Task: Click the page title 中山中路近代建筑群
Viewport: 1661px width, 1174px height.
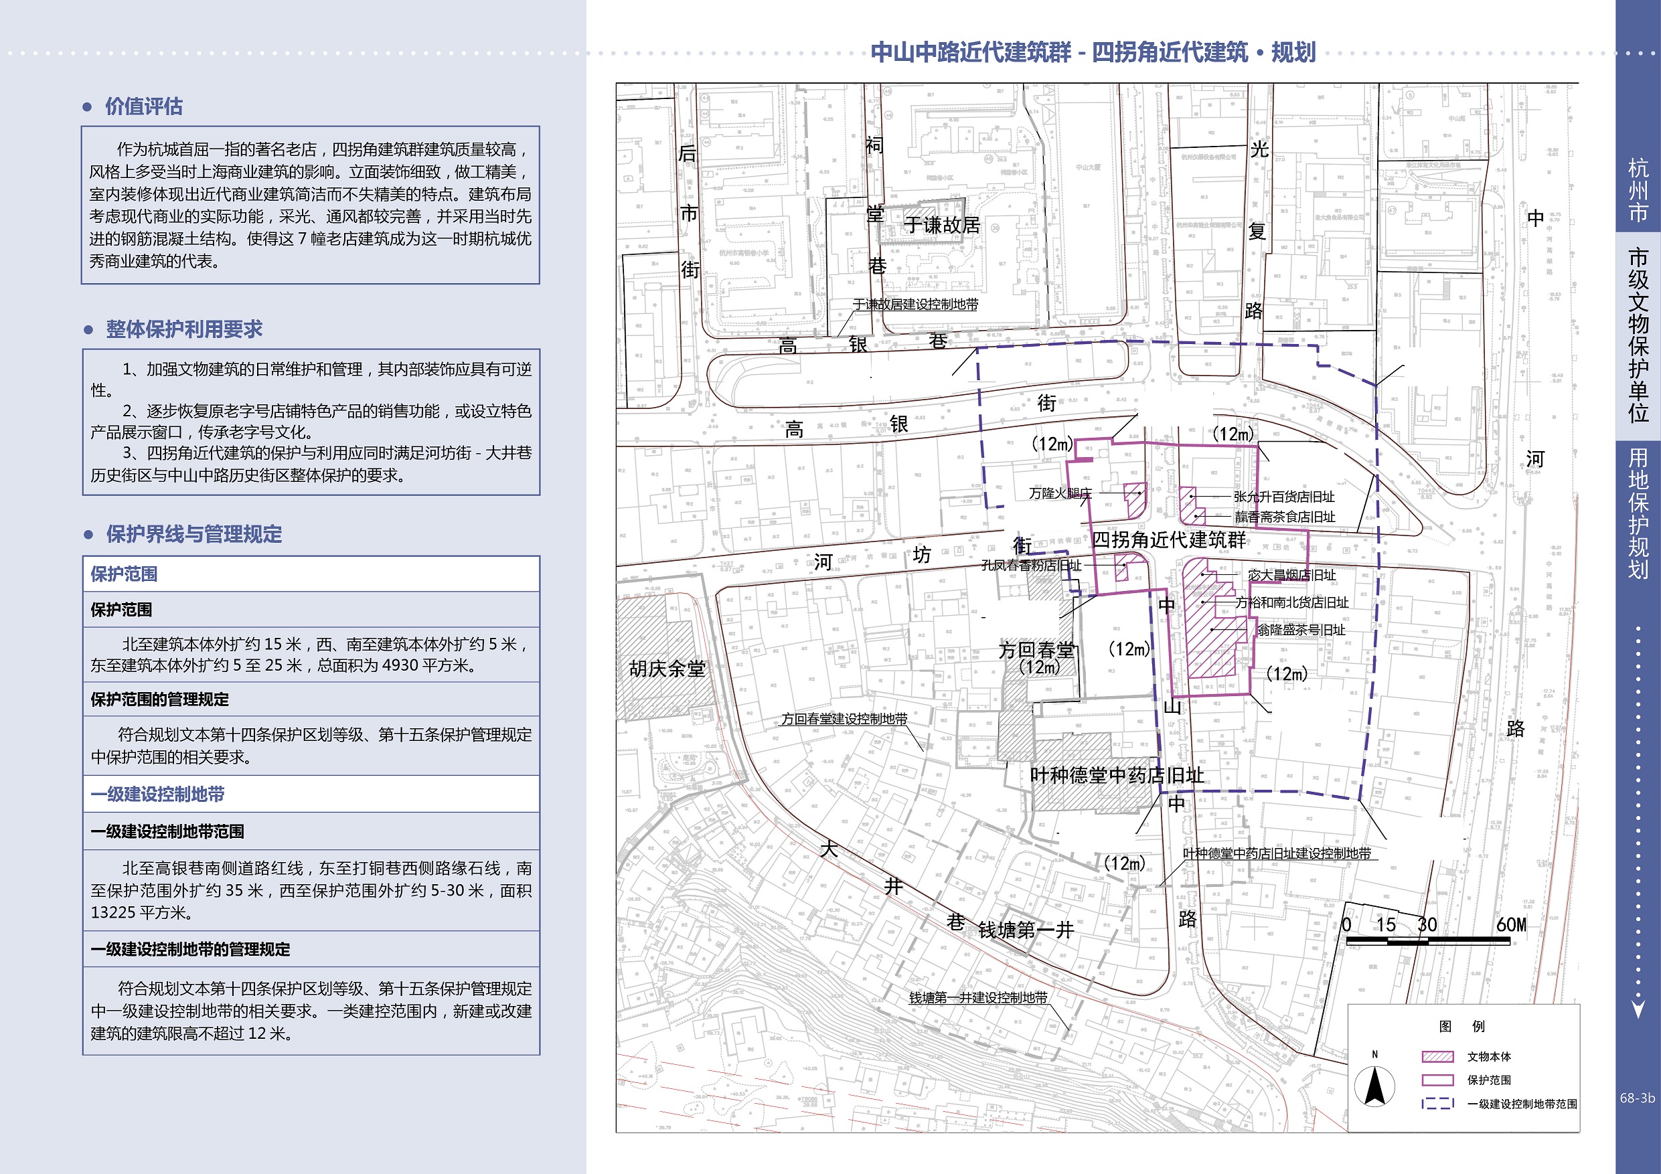Action: pyautogui.click(x=971, y=53)
